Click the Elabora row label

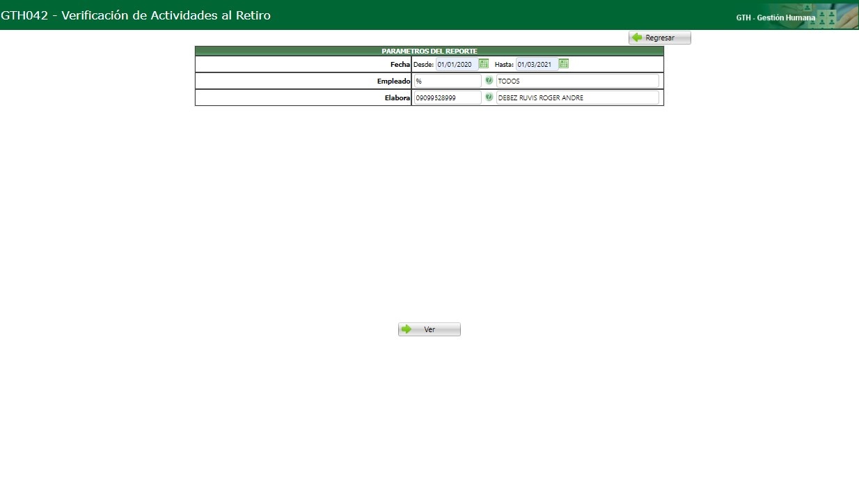click(397, 97)
